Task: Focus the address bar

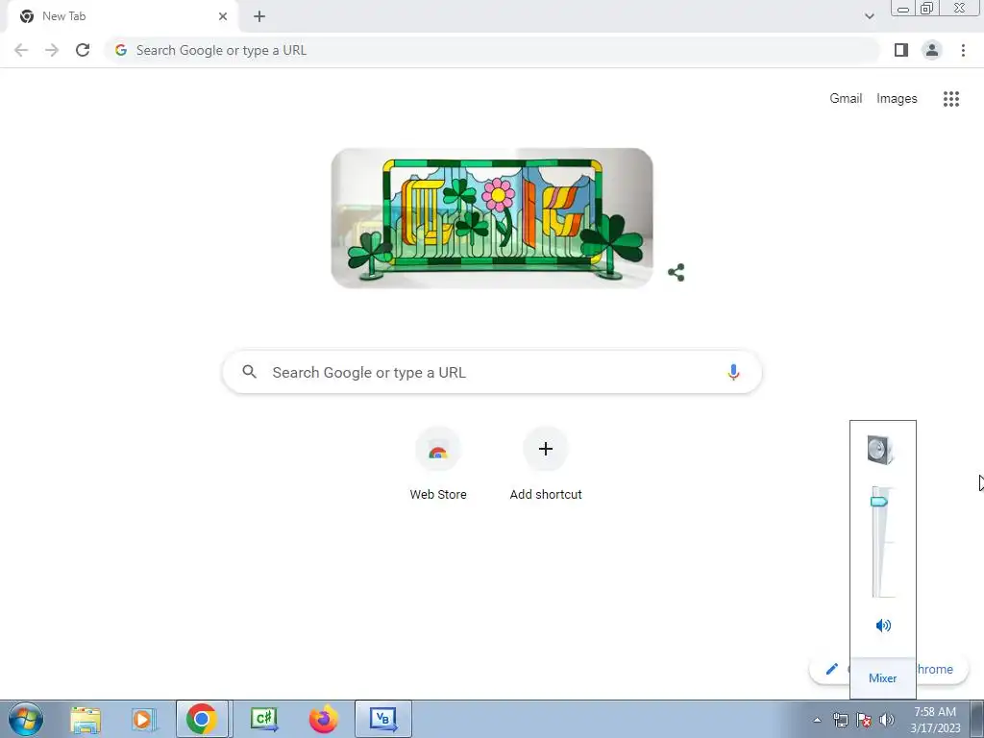Action: click(x=492, y=50)
